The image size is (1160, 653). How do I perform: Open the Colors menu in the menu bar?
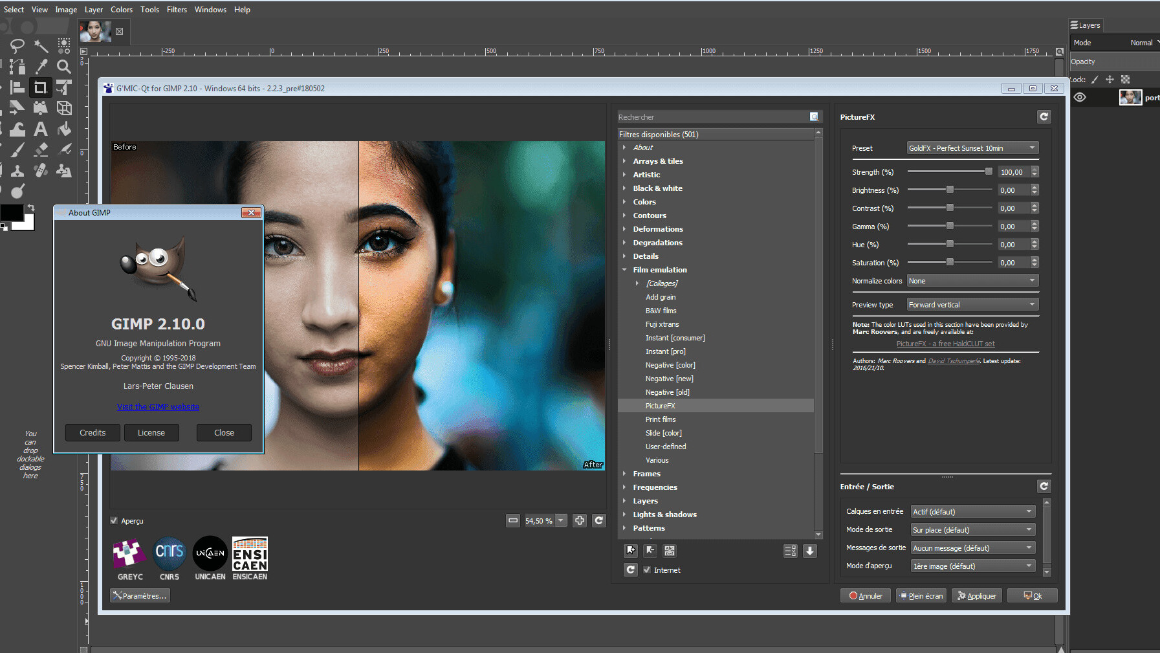tap(122, 9)
